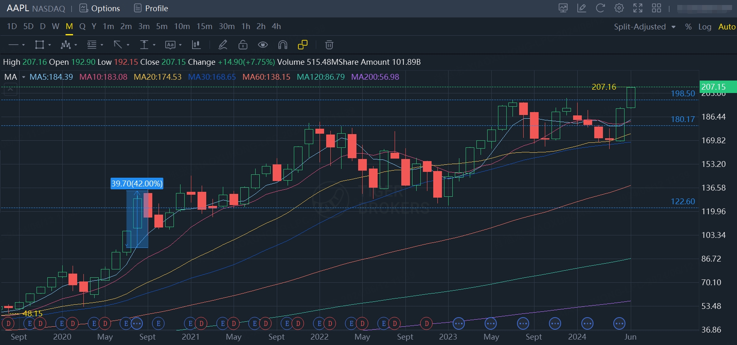Screen dimensions: 737x345
Task: Switch to the 30m interval
Action: tap(227, 26)
